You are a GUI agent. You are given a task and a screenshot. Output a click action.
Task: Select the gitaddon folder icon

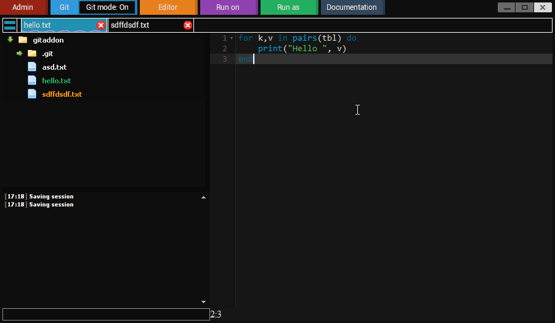(x=23, y=39)
